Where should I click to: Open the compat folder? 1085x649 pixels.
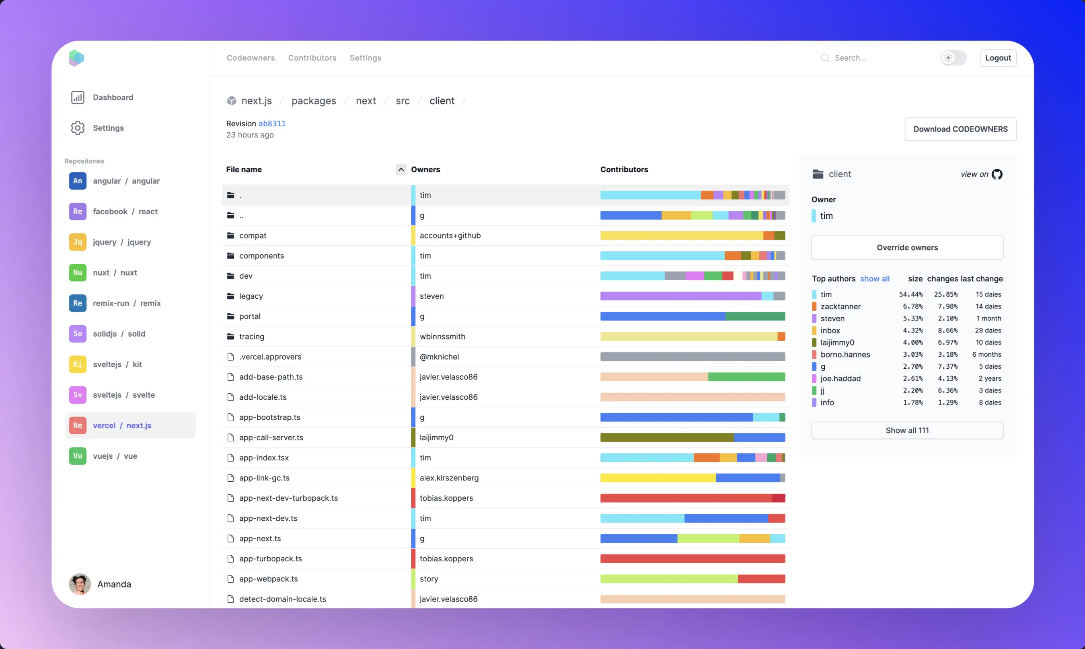click(253, 235)
